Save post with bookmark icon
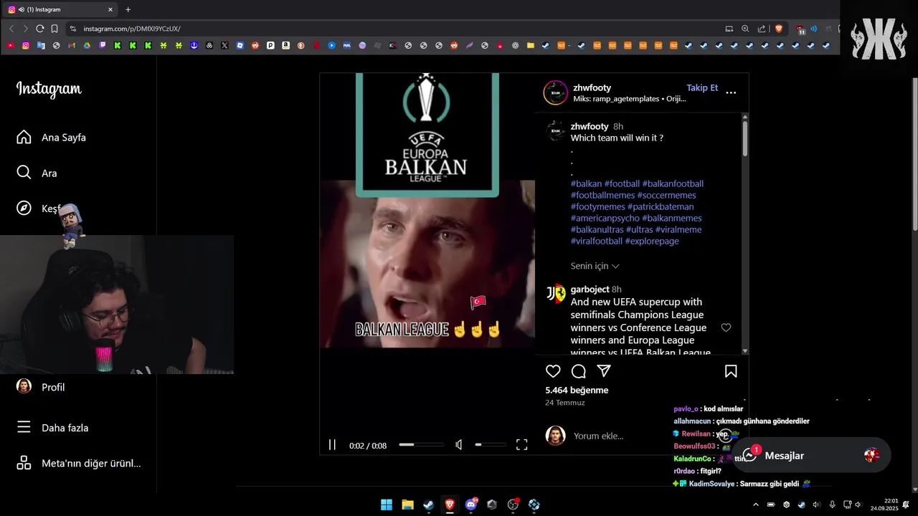This screenshot has width=918, height=516. [x=731, y=371]
